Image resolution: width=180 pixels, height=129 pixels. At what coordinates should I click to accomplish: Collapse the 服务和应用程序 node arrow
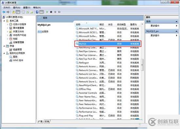pos(4,53)
